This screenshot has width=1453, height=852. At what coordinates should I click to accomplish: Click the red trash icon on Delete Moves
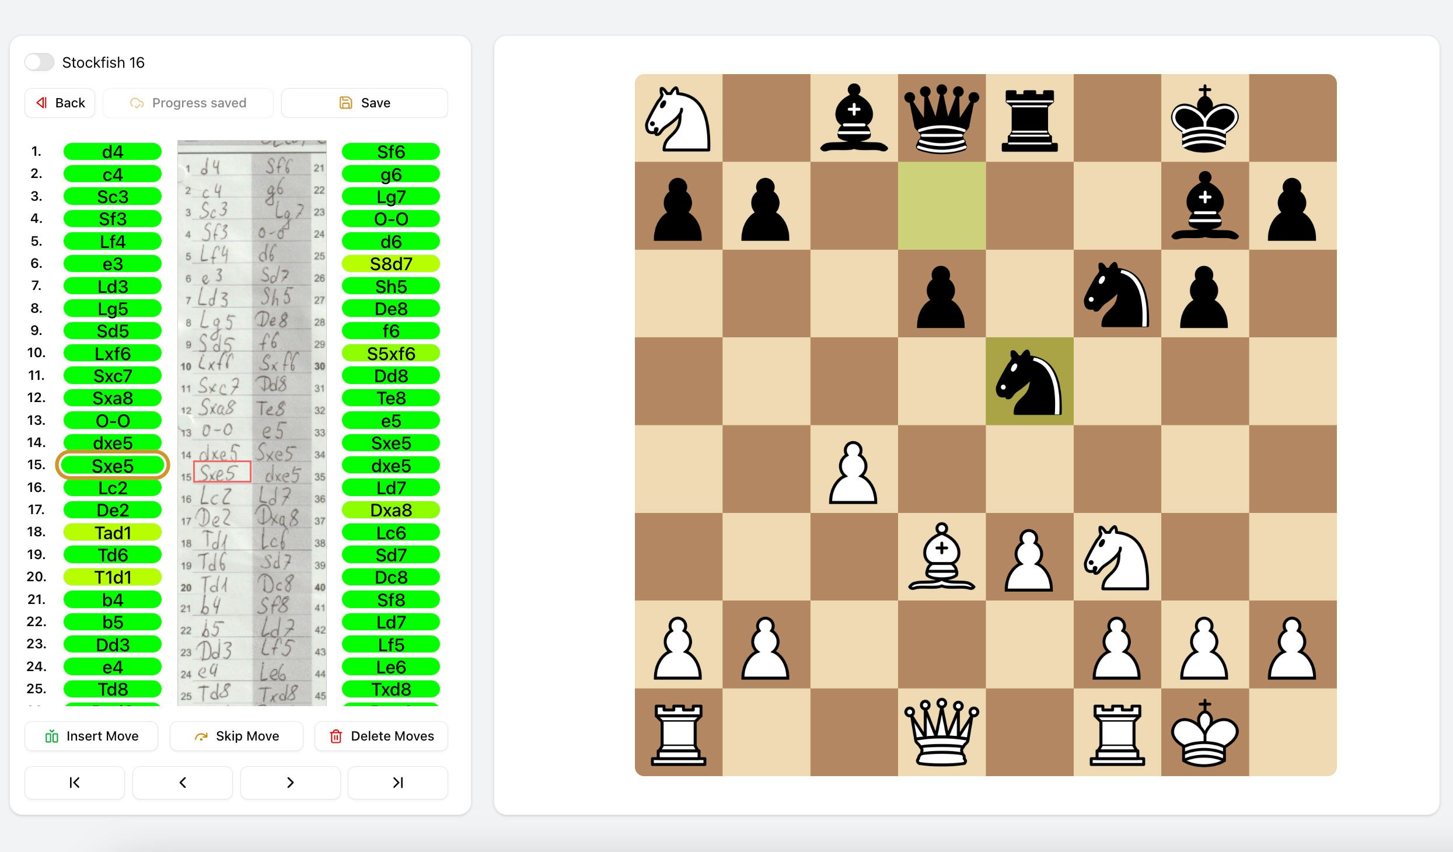pos(336,736)
